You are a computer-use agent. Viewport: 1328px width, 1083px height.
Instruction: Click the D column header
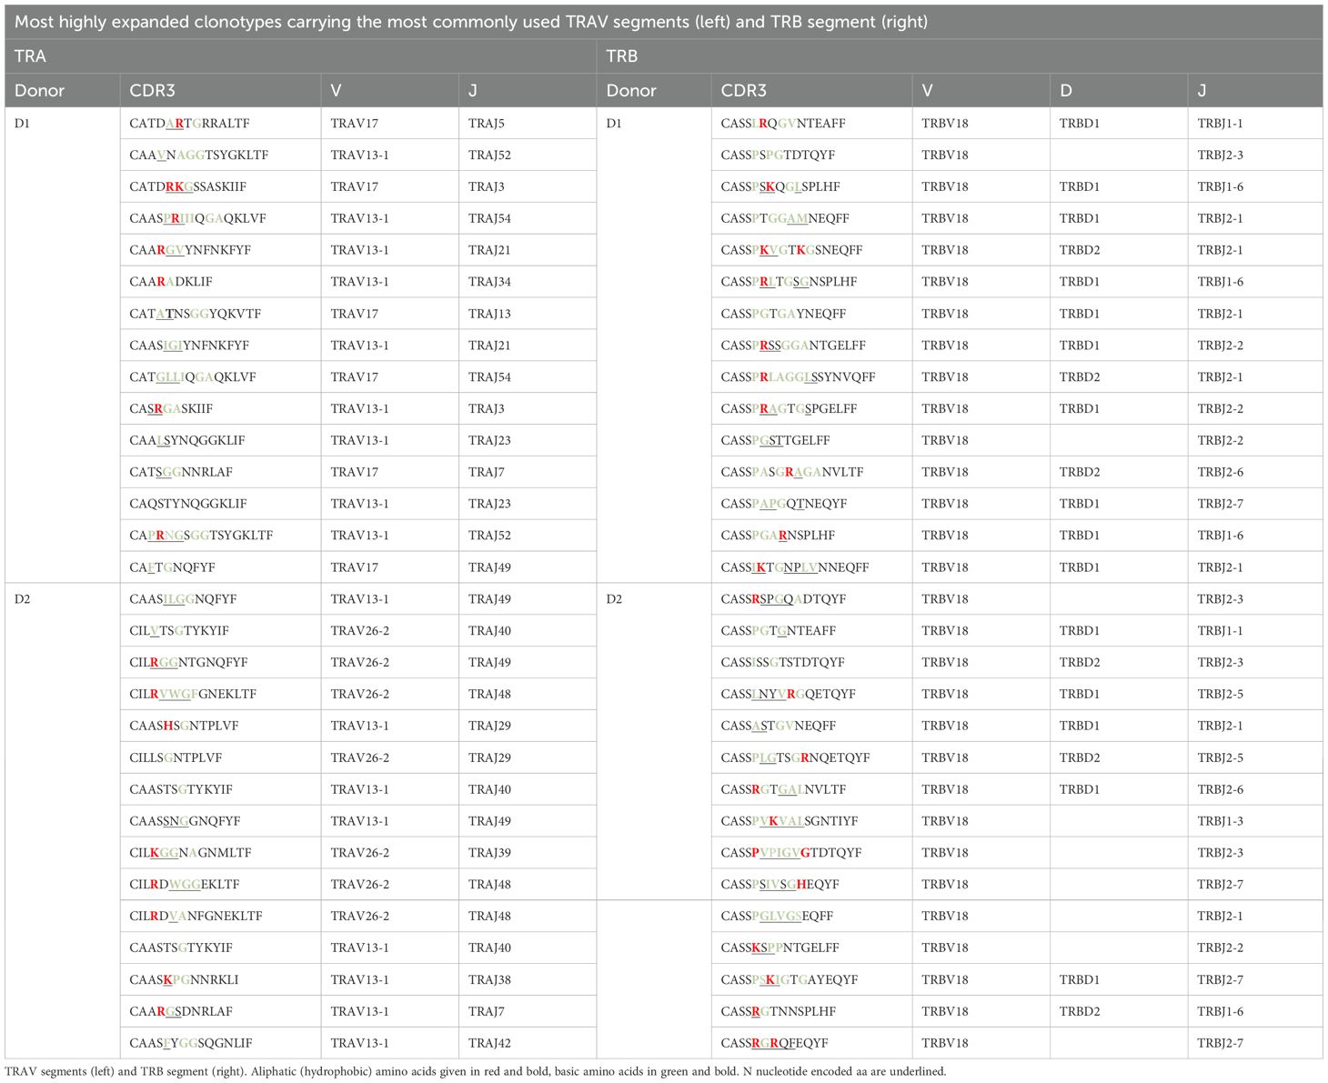(x=1066, y=91)
